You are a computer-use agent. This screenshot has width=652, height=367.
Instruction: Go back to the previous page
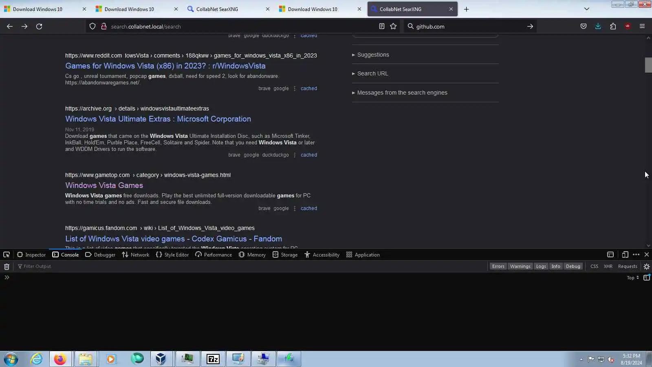pos(10,27)
